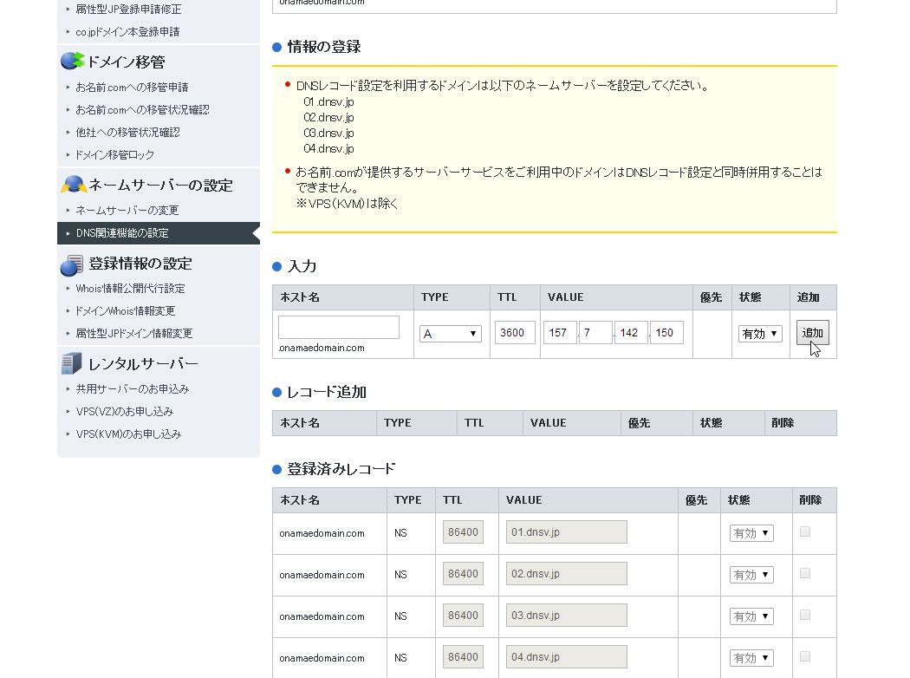The width and height of the screenshot is (910, 678).
Task: Check delete box for 04.dnsv.jp record
Action: (x=805, y=657)
